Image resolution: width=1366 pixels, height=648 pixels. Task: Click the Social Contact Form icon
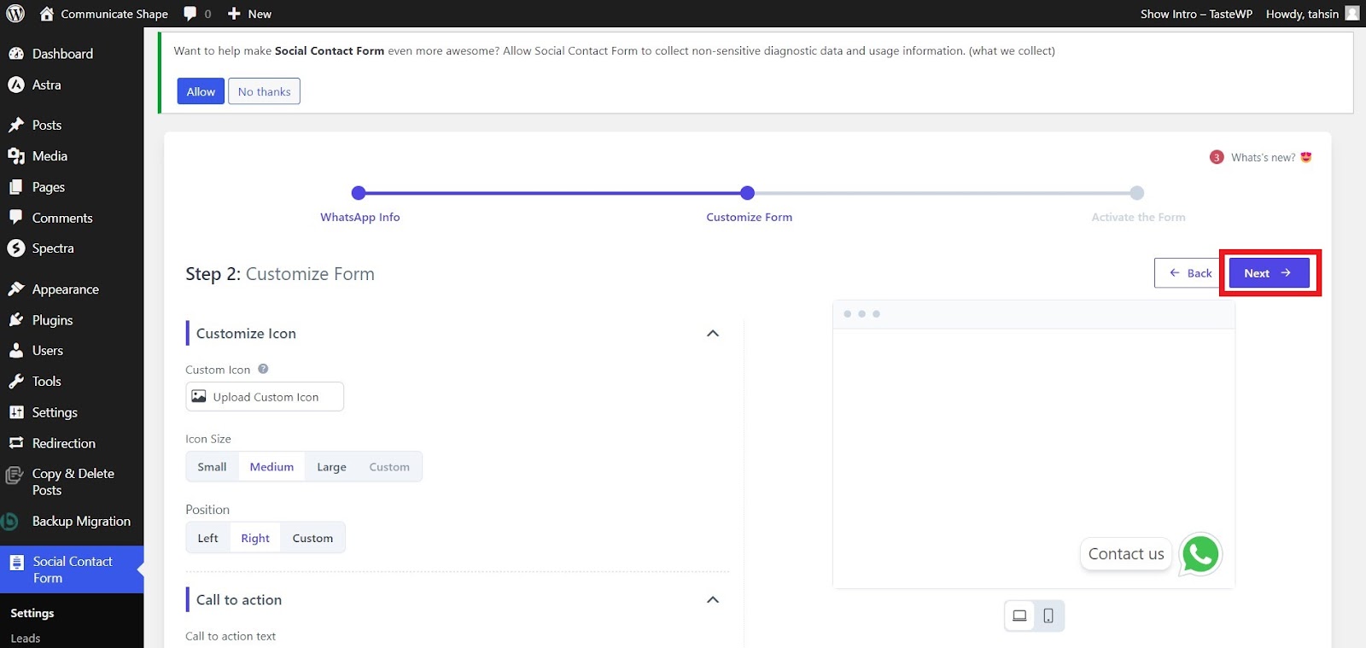[x=16, y=563]
